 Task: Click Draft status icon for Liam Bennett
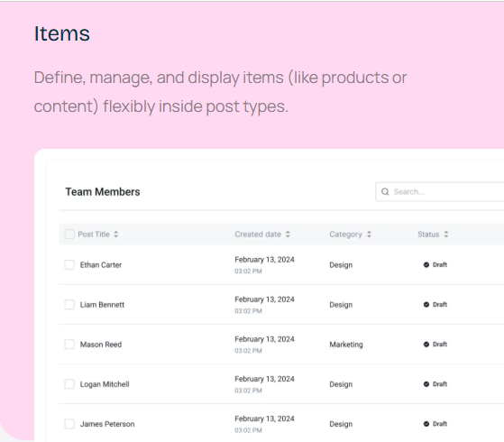click(426, 304)
